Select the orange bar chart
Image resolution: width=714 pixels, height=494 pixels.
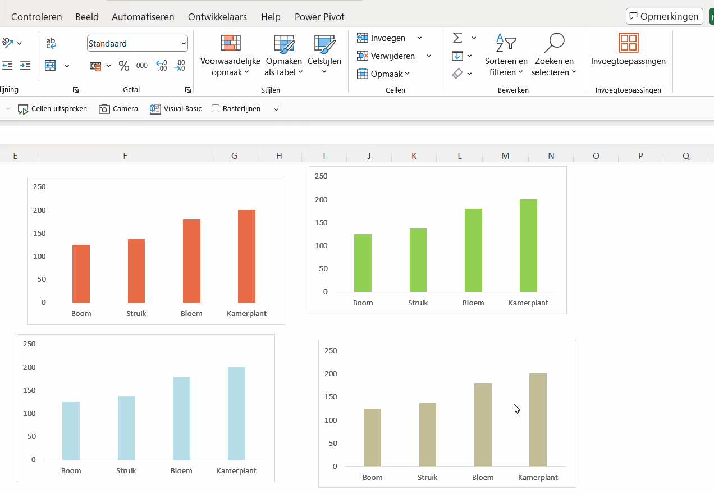[156, 251]
